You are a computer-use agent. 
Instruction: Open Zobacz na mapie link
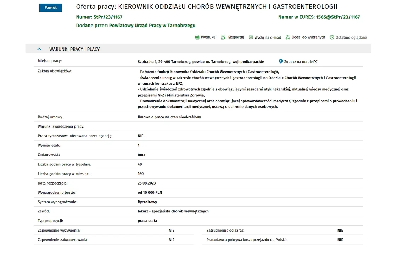click(298, 62)
